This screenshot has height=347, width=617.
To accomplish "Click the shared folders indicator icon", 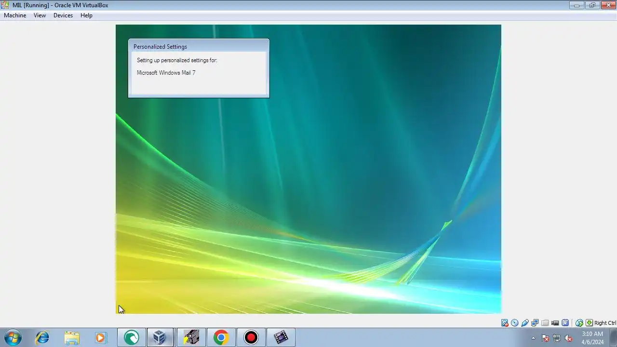I will pos(545,323).
